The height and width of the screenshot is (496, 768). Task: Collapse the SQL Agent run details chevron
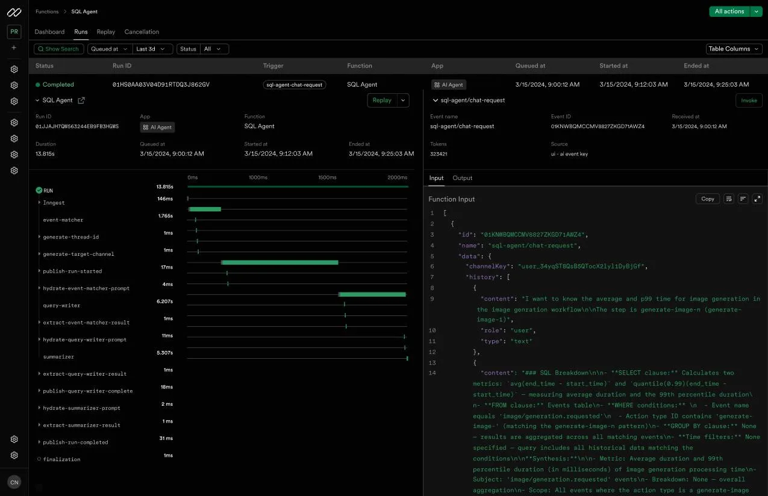(37, 101)
